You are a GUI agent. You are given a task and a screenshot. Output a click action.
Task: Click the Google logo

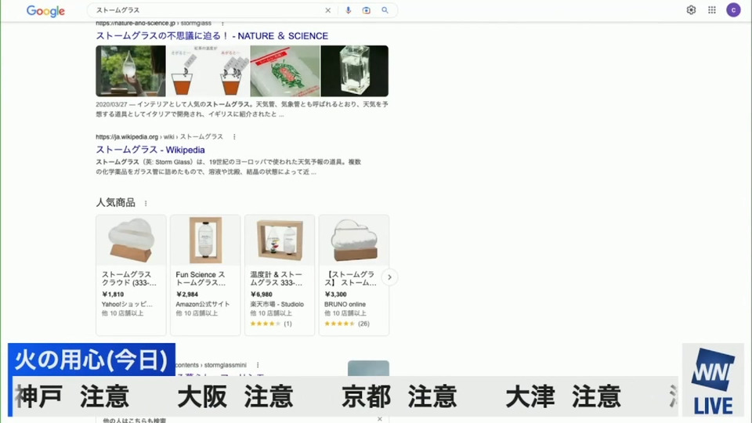tap(45, 10)
